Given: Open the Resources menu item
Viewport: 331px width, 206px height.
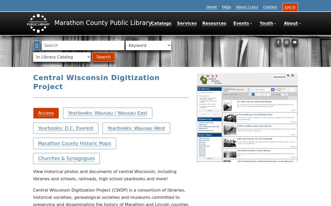Looking at the screenshot, I should [214, 23].
